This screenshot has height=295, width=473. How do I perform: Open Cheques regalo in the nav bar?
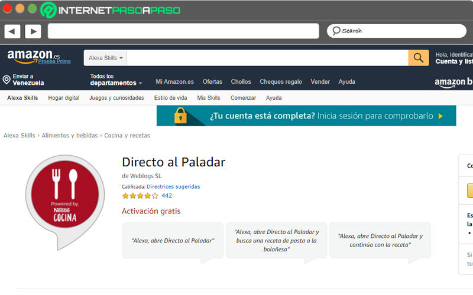point(281,81)
